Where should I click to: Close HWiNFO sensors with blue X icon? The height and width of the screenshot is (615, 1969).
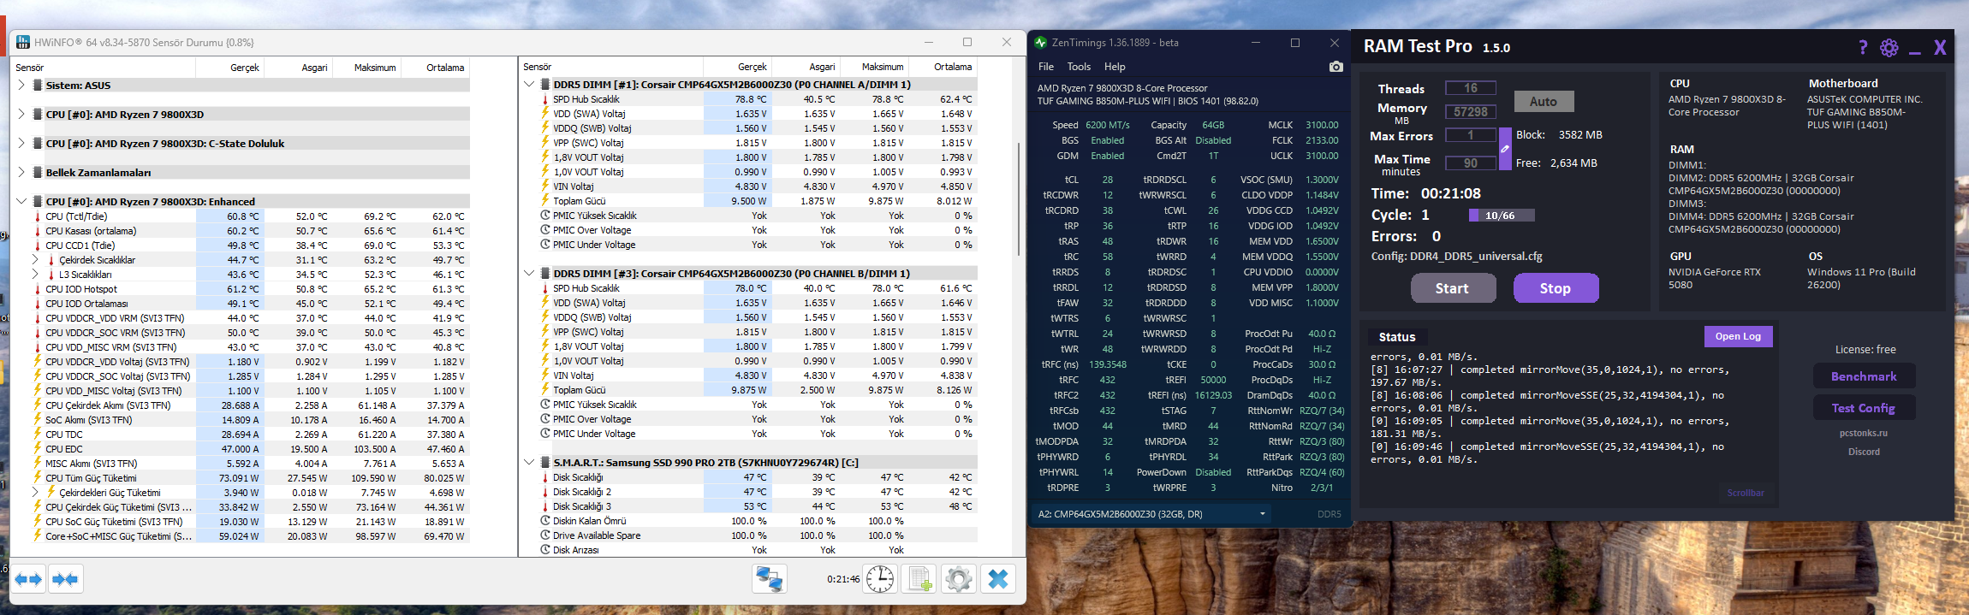[x=998, y=580]
